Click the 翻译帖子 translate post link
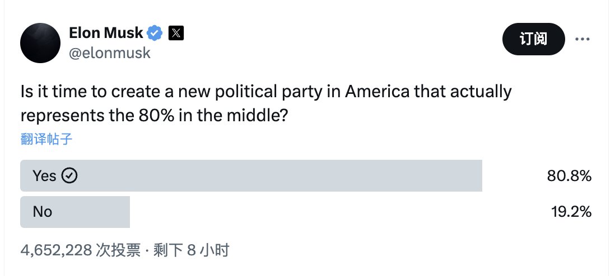This screenshot has height=276, width=615. pyautogui.click(x=46, y=139)
